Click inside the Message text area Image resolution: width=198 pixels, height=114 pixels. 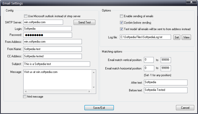pos(58,80)
